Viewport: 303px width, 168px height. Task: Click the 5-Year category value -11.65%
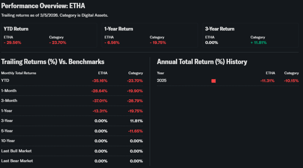tap(135, 131)
